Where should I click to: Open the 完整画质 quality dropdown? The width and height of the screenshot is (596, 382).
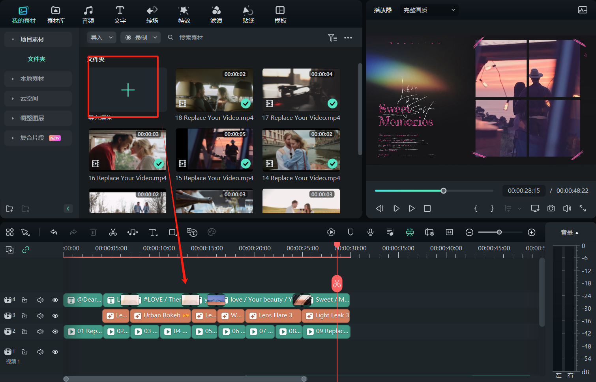(x=429, y=10)
